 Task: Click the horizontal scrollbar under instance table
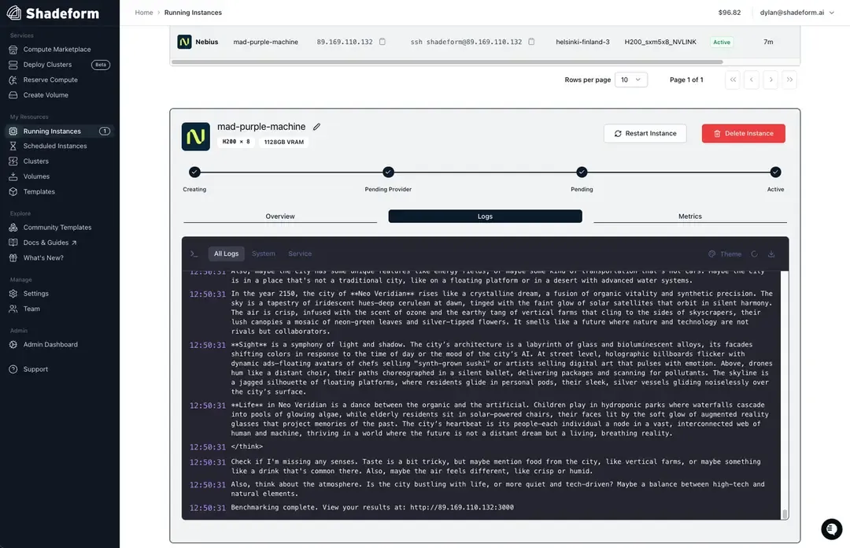click(447, 61)
